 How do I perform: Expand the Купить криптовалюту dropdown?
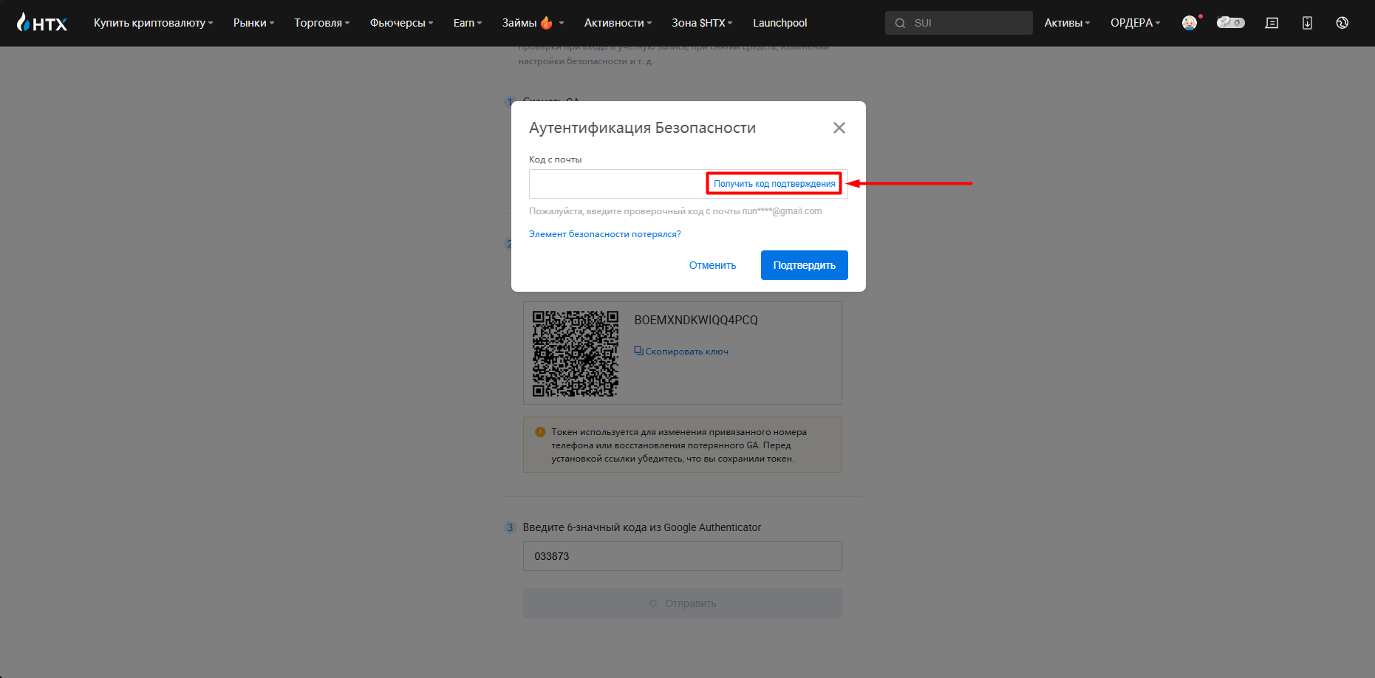coord(153,23)
